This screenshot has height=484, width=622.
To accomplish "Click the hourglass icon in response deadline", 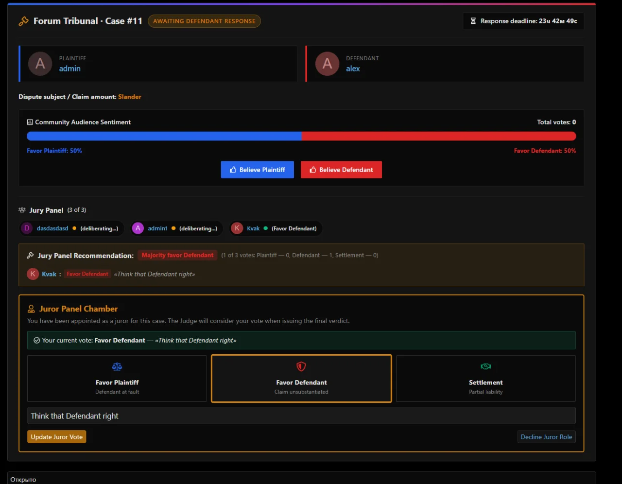I will tap(473, 21).
